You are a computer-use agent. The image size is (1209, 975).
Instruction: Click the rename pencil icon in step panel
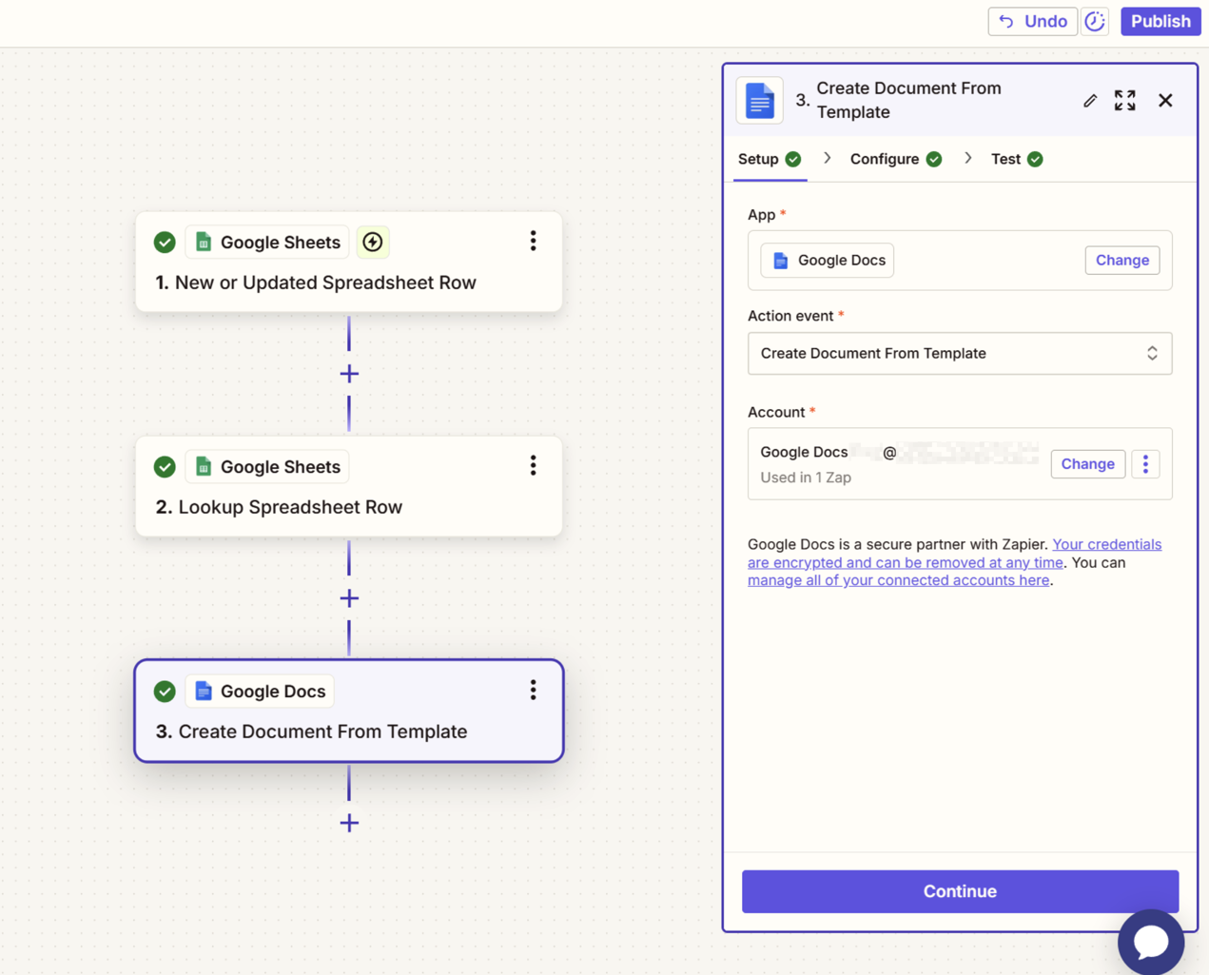1090,101
